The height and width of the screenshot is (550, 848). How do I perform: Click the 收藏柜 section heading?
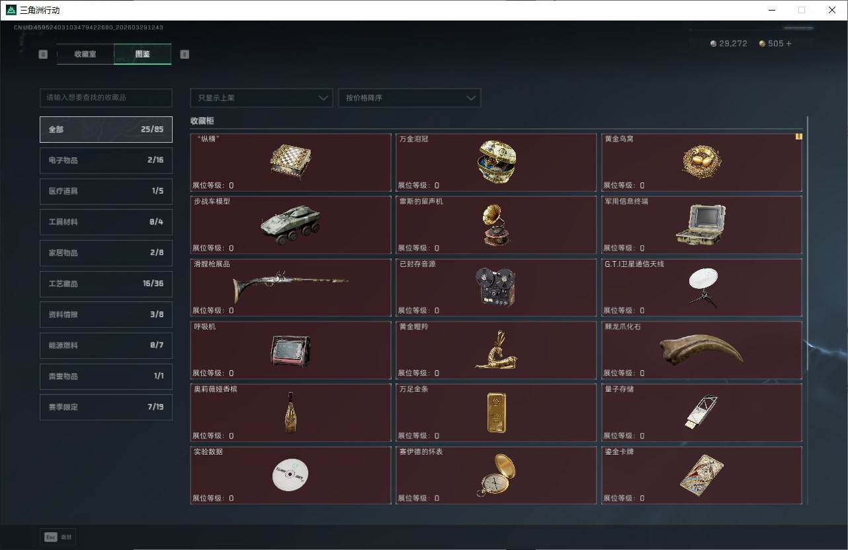click(202, 121)
